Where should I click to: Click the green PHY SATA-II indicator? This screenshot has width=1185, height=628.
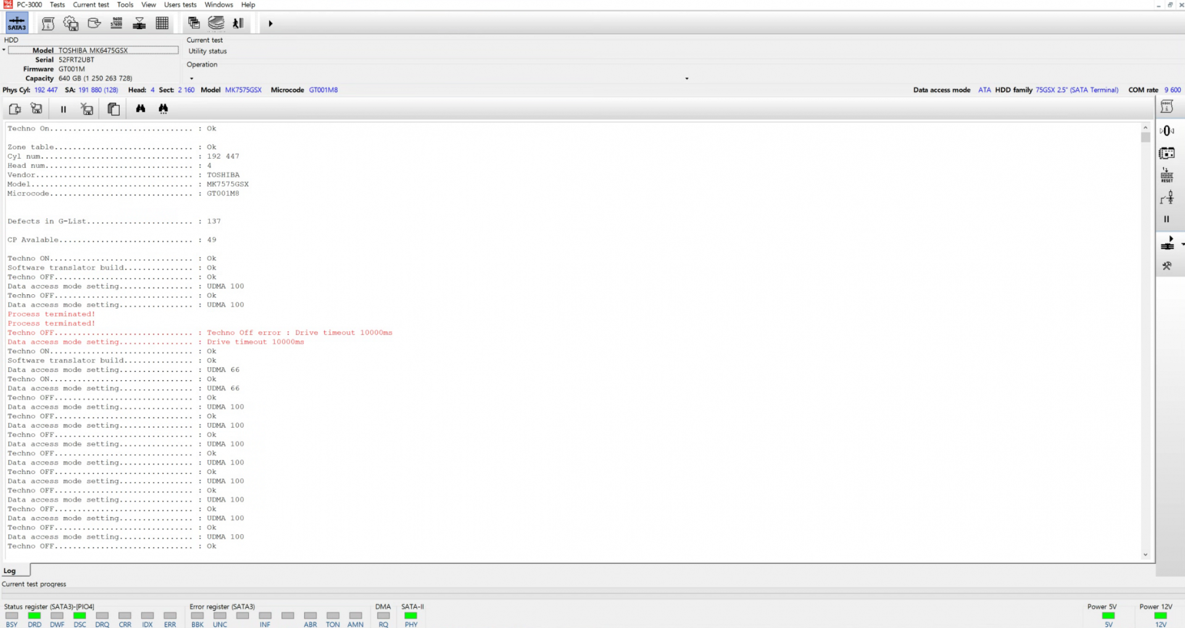point(410,616)
